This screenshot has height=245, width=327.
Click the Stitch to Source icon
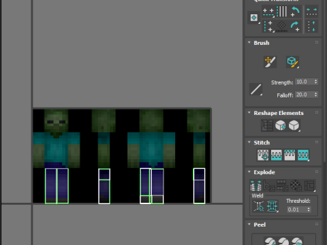tap(290, 155)
